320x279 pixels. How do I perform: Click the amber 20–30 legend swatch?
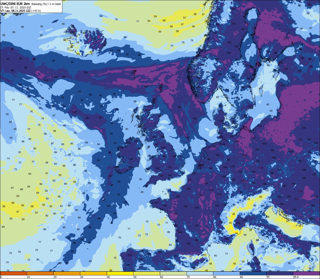67,273
